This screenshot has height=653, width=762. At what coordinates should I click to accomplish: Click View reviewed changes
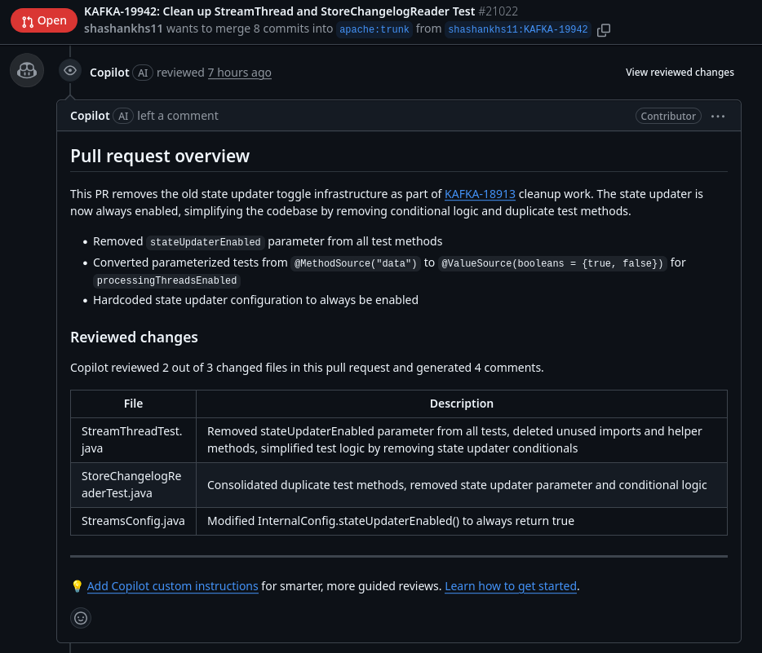click(680, 73)
